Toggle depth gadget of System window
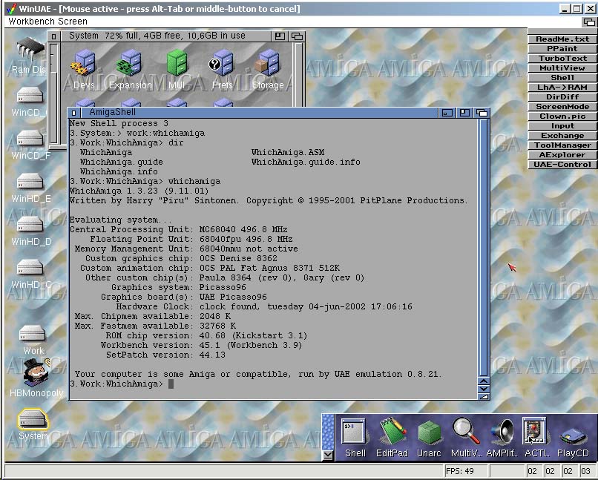Screen dimensions: 598x480 click(298, 36)
